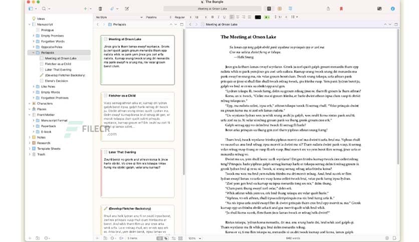The height and width of the screenshot is (242, 419).
Task: Expand the Research folder
Action: click(x=30, y=143)
